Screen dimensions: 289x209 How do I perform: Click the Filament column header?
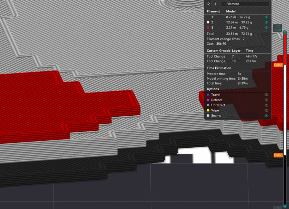213,11
